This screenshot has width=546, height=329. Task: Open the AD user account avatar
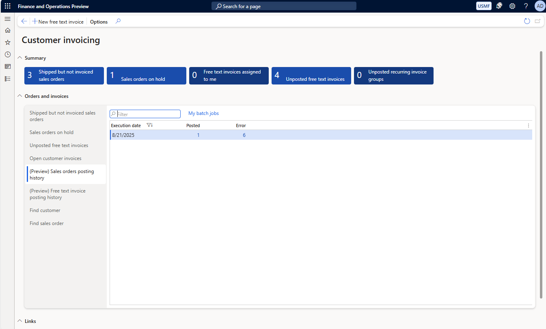click(x=540, y=6)
